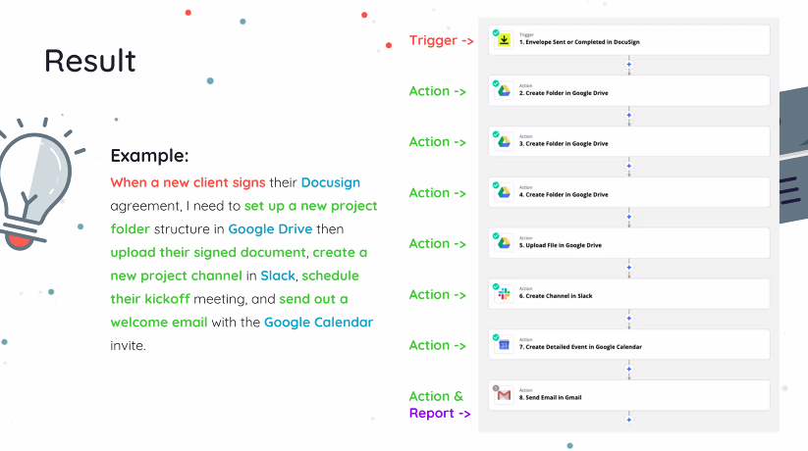Select step 8 Send Email in Gmail
The width and height of the screenshot is (808, 451).
628,396
